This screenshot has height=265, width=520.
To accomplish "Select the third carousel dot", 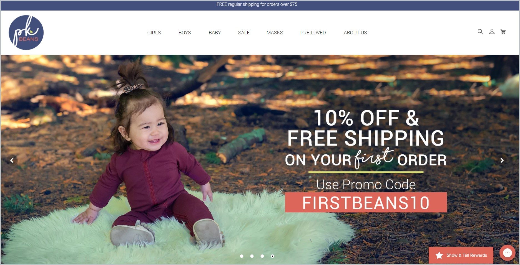I will pos(262,256).
